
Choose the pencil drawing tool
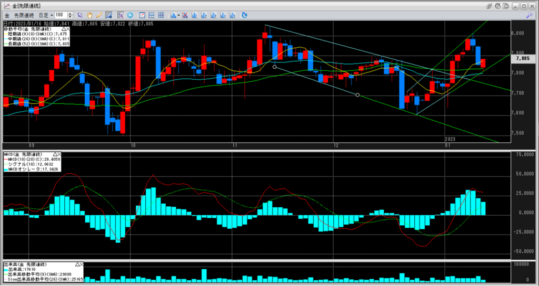pos(99,15)
